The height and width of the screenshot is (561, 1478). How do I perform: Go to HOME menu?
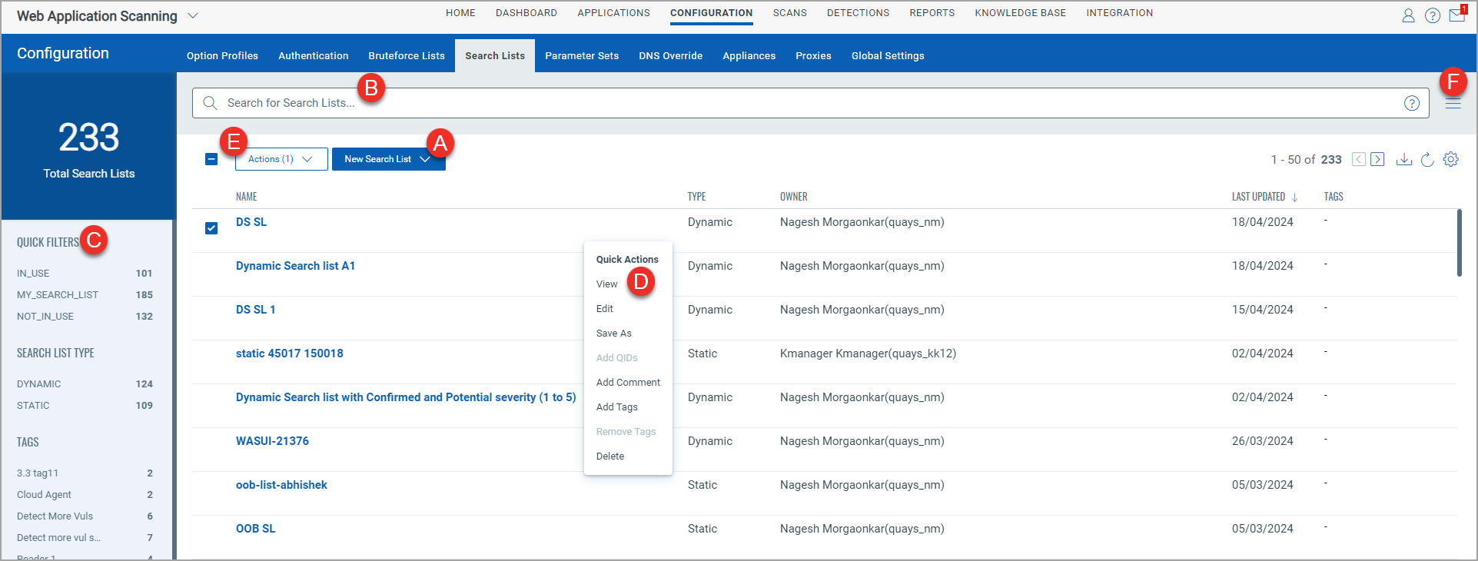(x=460, y=13)
